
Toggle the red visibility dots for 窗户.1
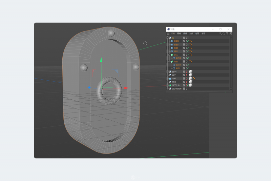click(186, 72)
